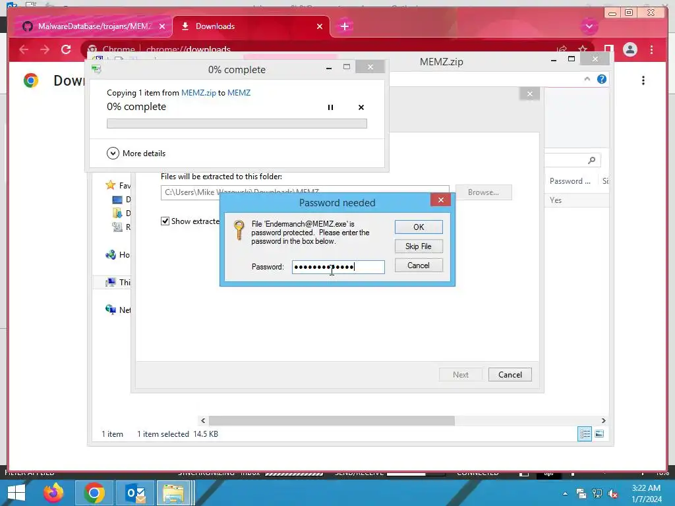This screenshot has width=675, height=506.
Task: Click the Chrome logo on Downloads page
Action: [31, 80]
